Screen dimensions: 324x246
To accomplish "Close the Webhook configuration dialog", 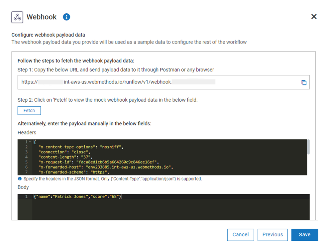I will tap(314, 16).
